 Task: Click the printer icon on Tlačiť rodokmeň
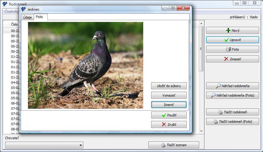(x=220, y=112)
